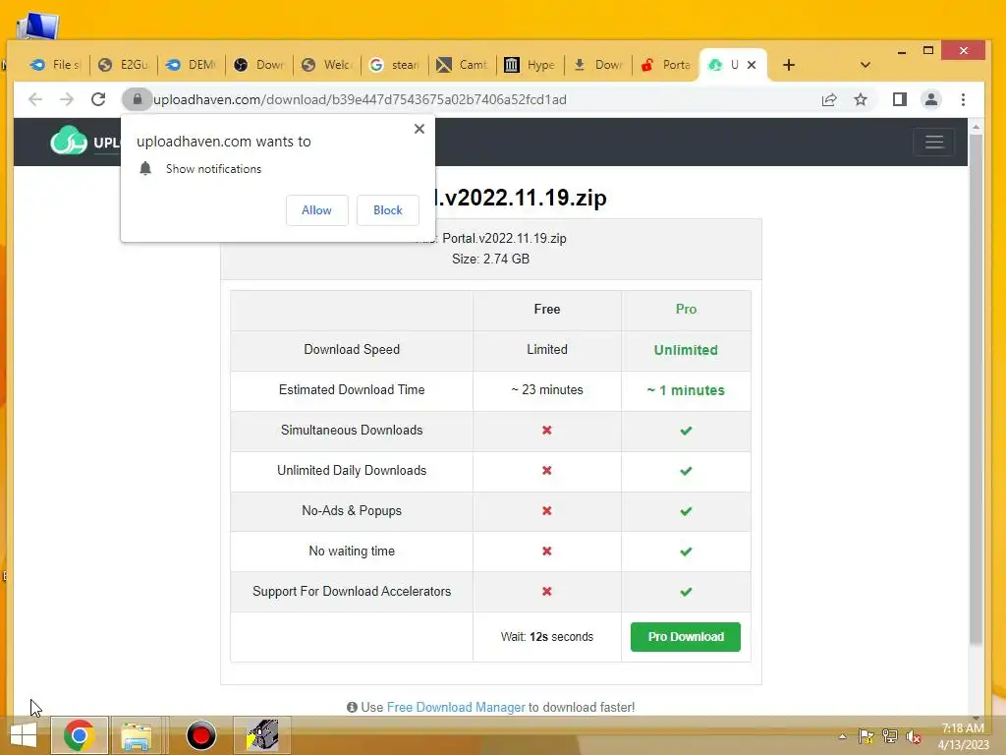Share this page using the share icon
Screen dimensions: 1006x755
(829, 99)
